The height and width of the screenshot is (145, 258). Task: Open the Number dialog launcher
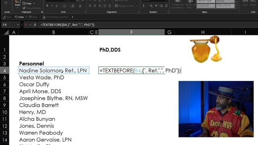(x=168, y=12)
